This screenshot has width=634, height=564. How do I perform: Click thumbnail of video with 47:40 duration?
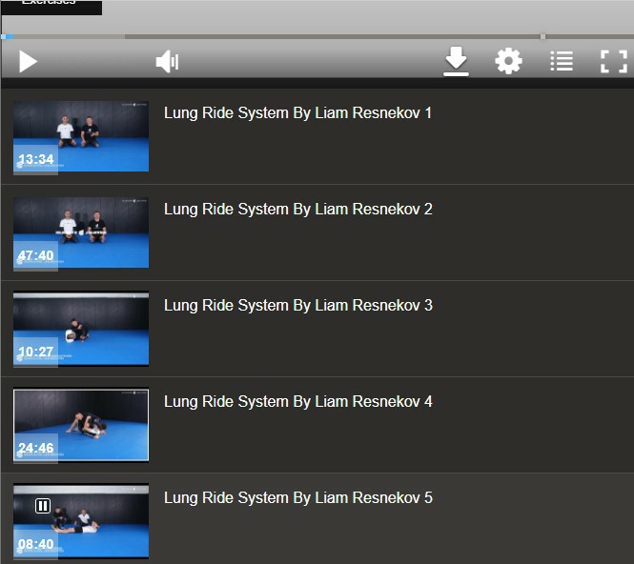point(81,232)
